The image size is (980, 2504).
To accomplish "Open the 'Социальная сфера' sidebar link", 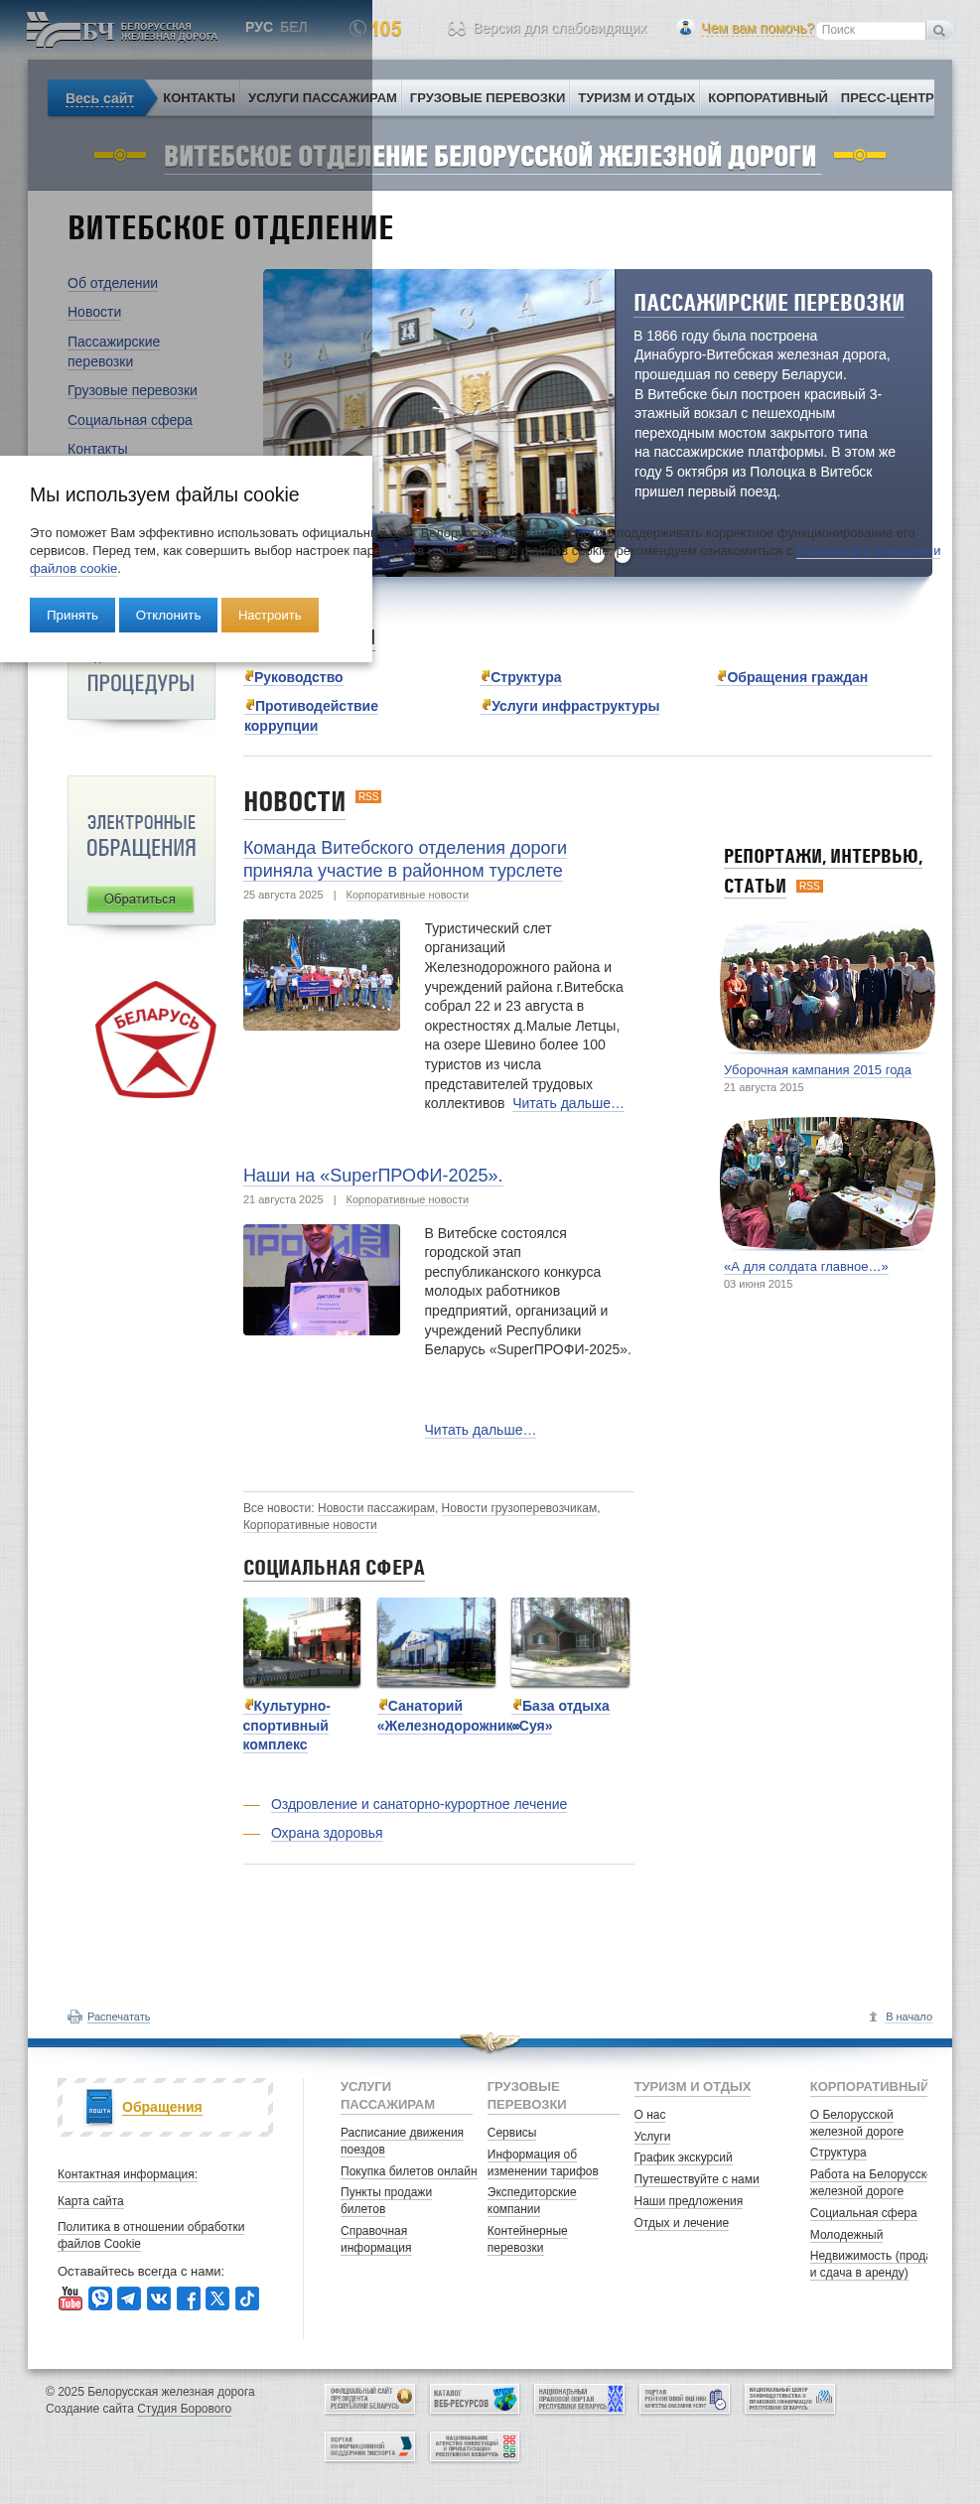I will point(130,420).
